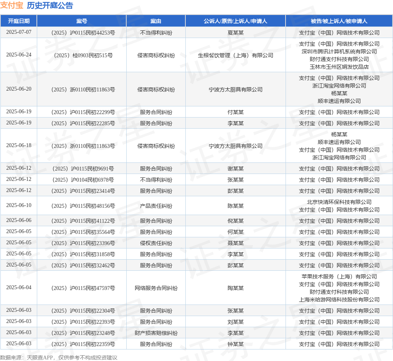Screen dimensions: 393x361
Task: Click defendant 上海米哈游网络科技股份有限公司
Action: pyautogui.click(x=339, y=300)
